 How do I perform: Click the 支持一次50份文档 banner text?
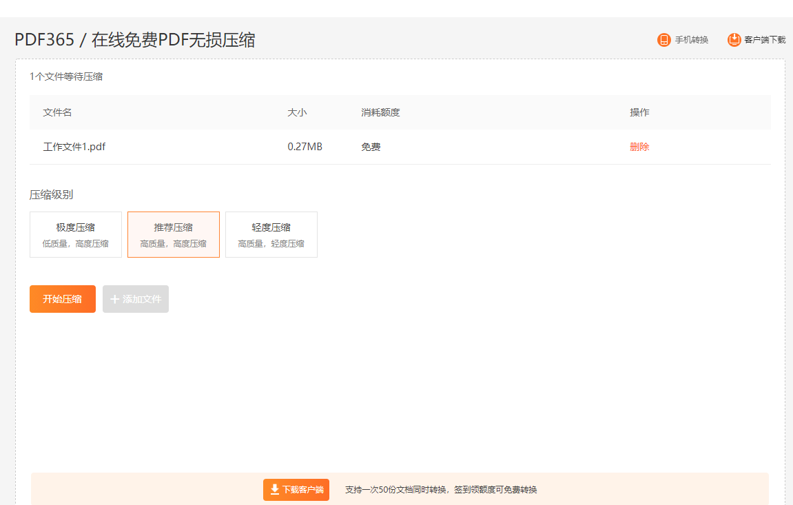point(441,490)
